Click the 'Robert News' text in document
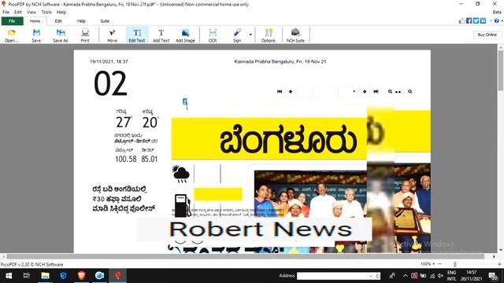 pyautogui.click(x=261, y=230)
